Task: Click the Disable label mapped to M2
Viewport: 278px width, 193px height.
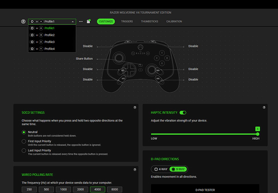Action: pos(193,46)
